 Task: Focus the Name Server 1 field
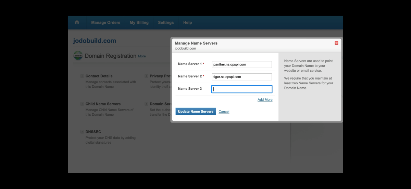click(x=242, y=64)
